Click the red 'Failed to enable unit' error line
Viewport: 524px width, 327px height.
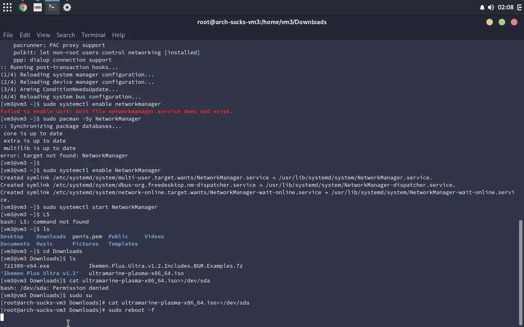tap(117, 111)
